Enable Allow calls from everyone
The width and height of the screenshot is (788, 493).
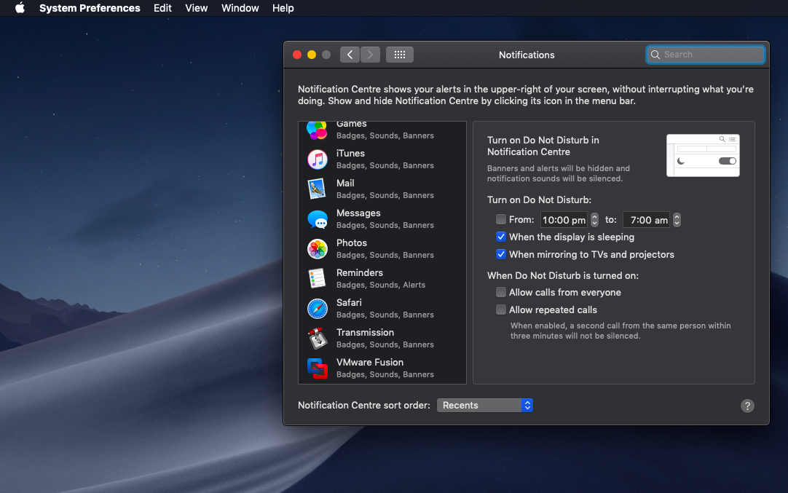pyautogui.click(x=500, y=292)
